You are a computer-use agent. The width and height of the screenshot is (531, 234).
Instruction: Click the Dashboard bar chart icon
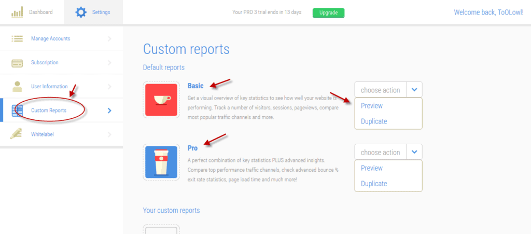coord(17,12)
